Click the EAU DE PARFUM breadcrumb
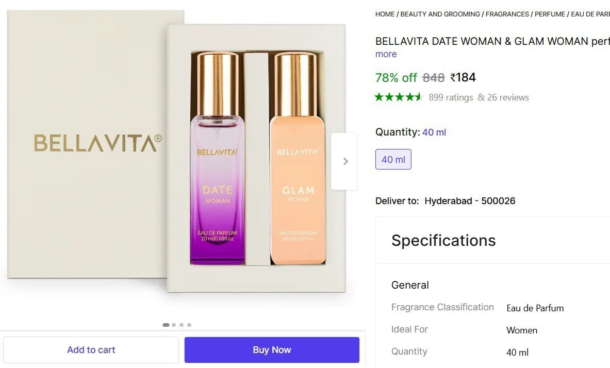The height and width of the screenshot is (368, 610). point(589,14)
